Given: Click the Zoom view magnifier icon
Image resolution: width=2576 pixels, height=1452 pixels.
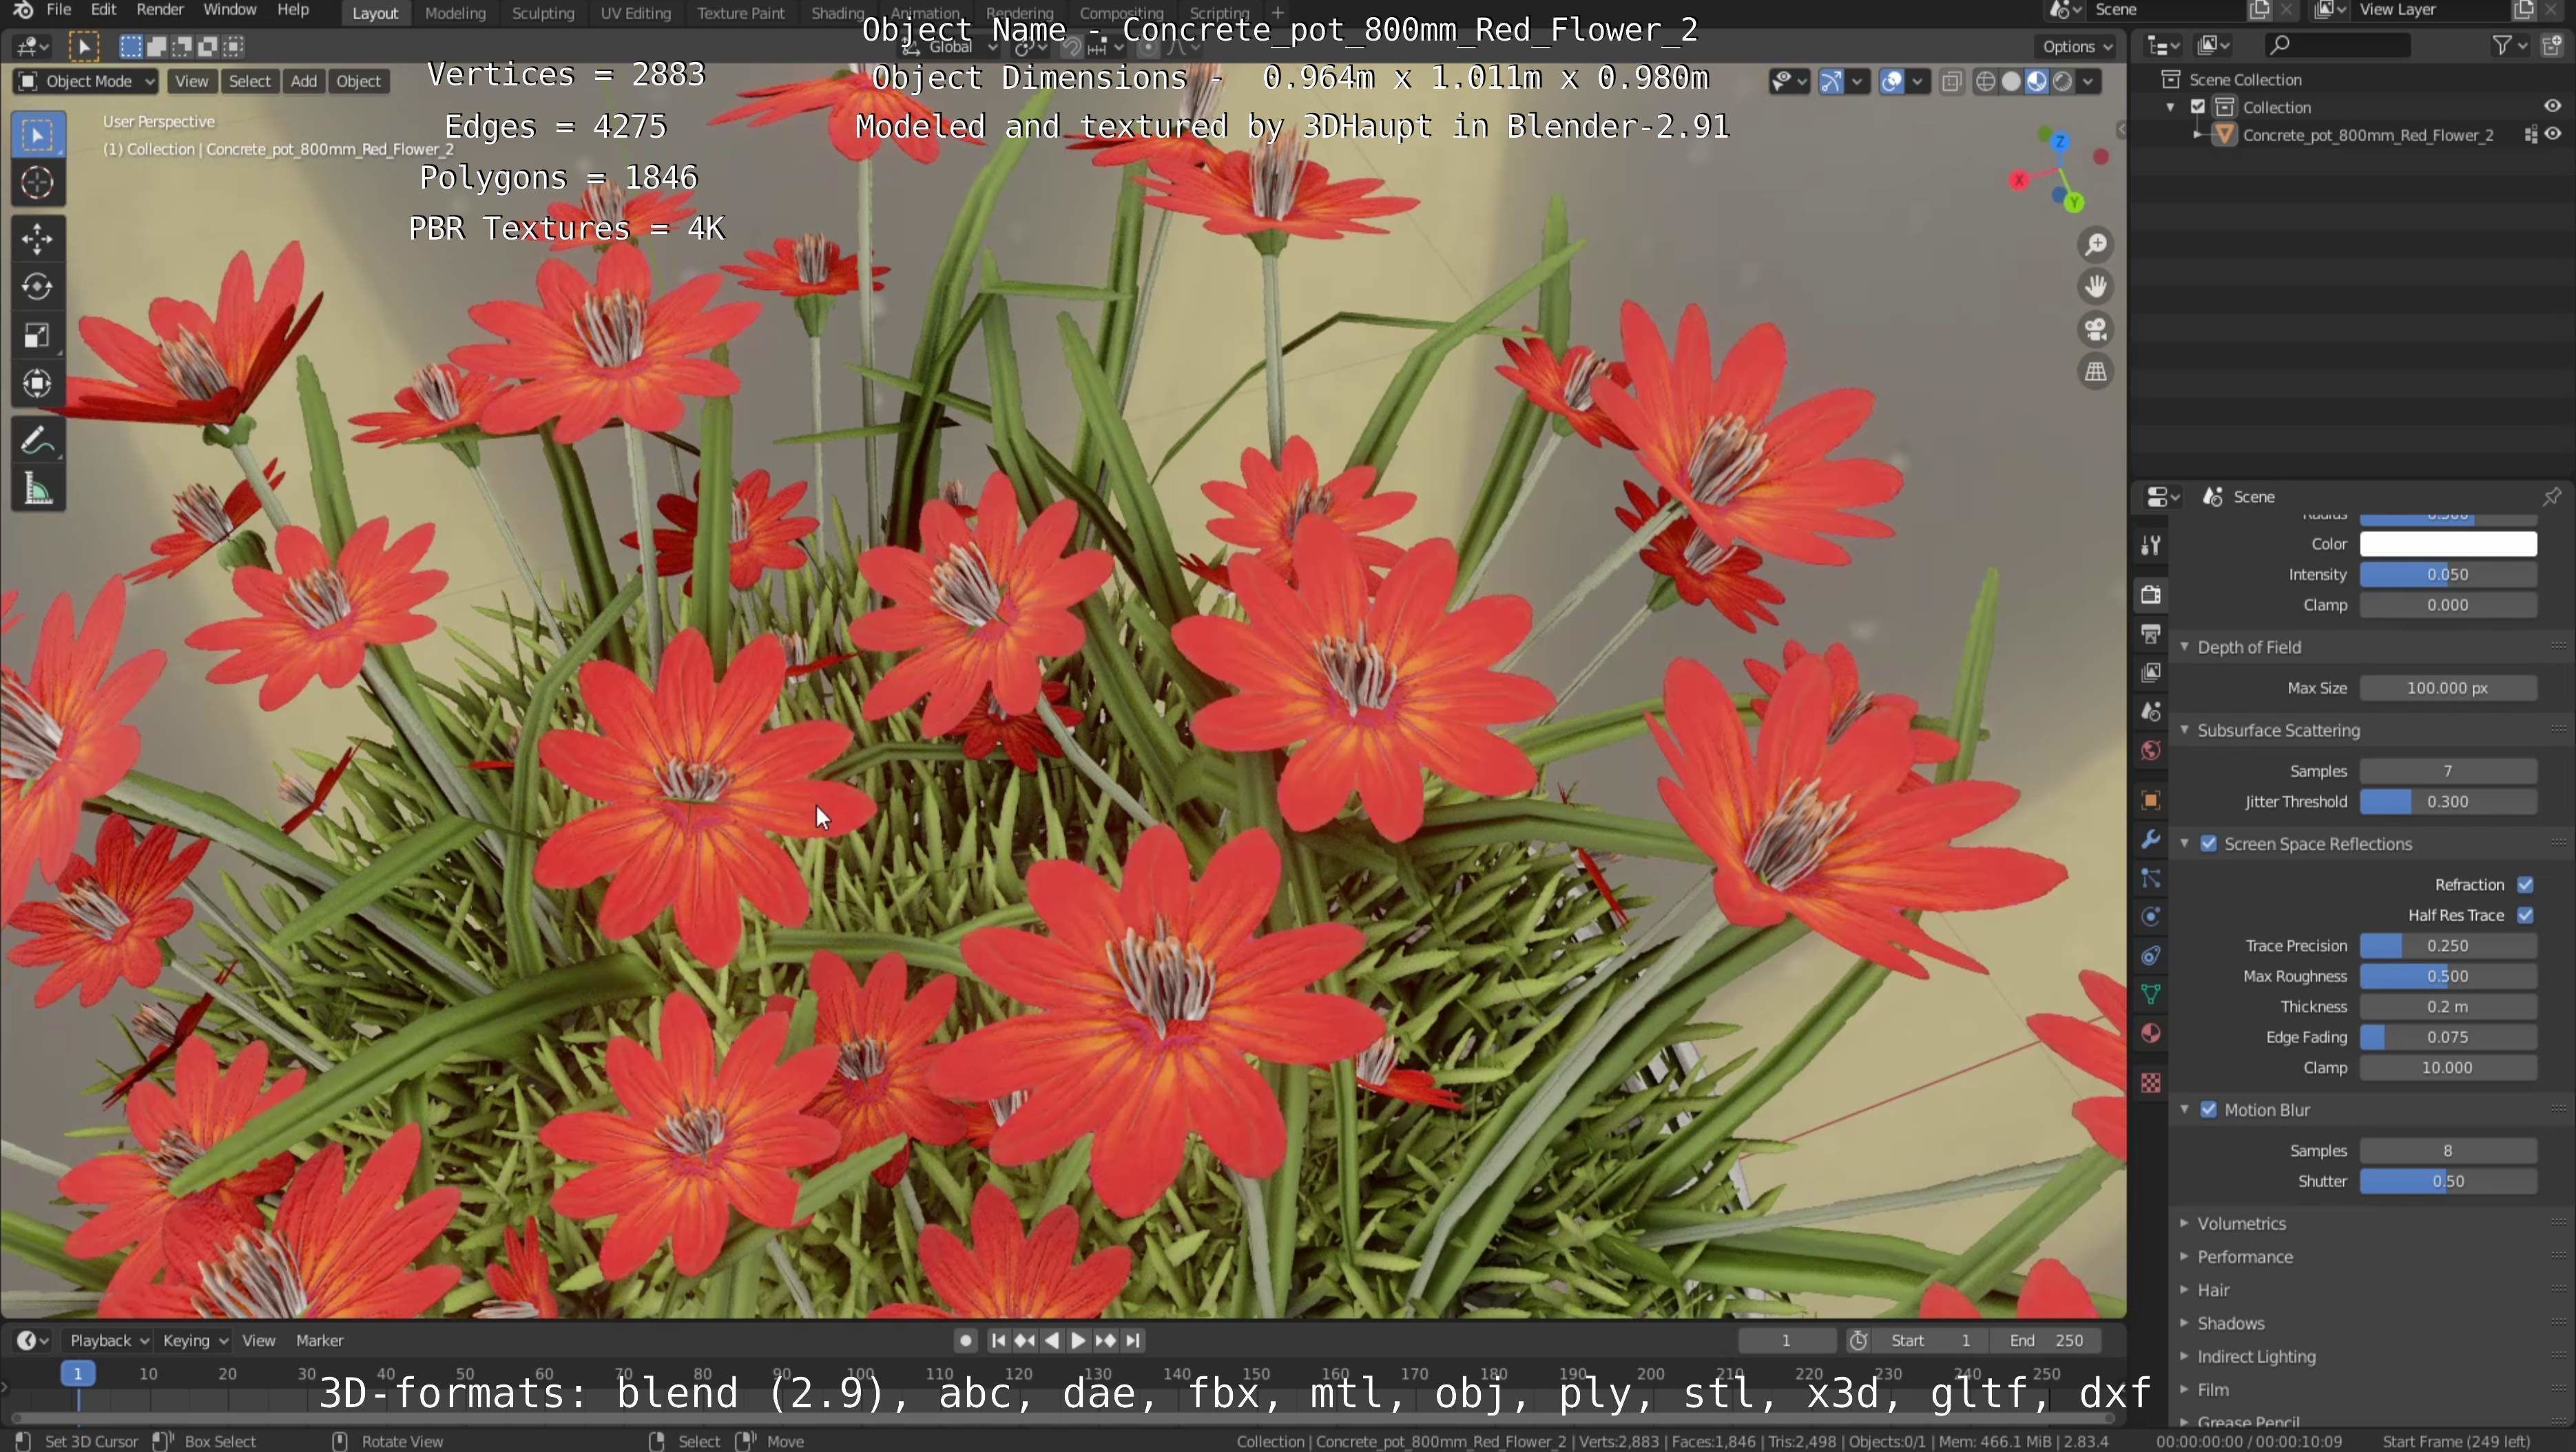Looking at the screenshot, I should coord(2096,245).
